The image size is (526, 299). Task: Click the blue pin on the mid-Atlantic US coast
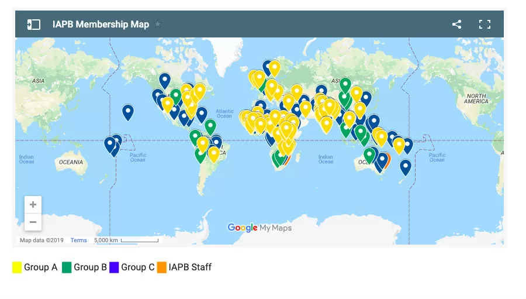coord(202,115)
